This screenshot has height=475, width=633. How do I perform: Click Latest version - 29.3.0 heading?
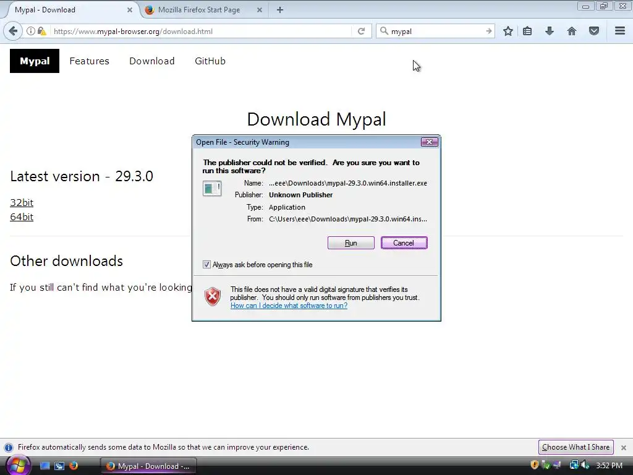click(x=82, y=176)
